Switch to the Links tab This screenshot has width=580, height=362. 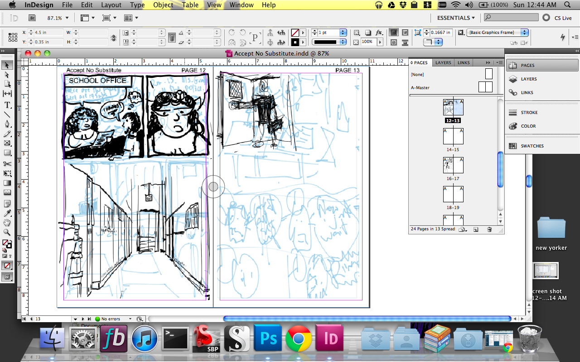click(x=464, y=63)
